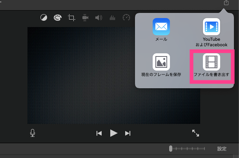Open the 設定 timeline settings

pyautogui.click(x=222, y=149)
